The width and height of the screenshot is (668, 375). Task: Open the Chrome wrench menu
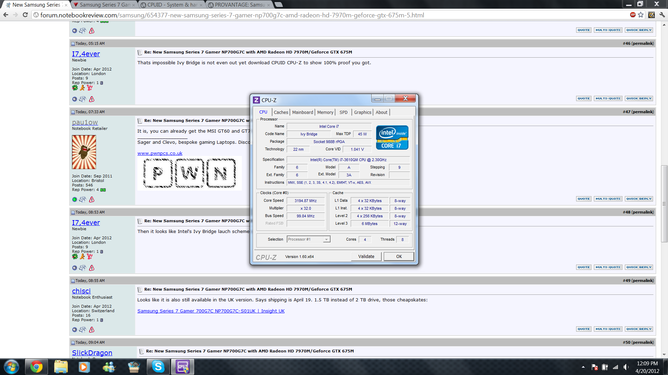click(x=662, y=15)
